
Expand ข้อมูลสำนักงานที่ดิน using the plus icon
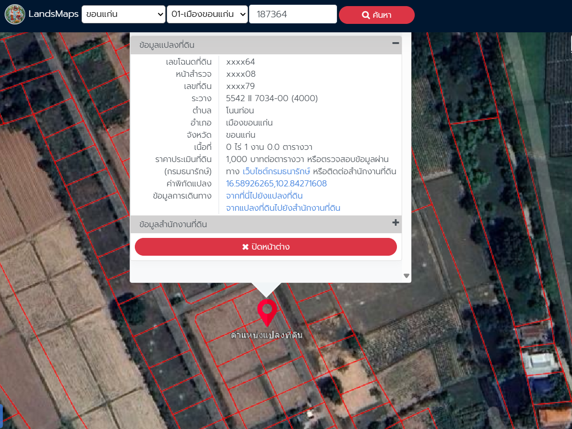(x=396, y=223)
